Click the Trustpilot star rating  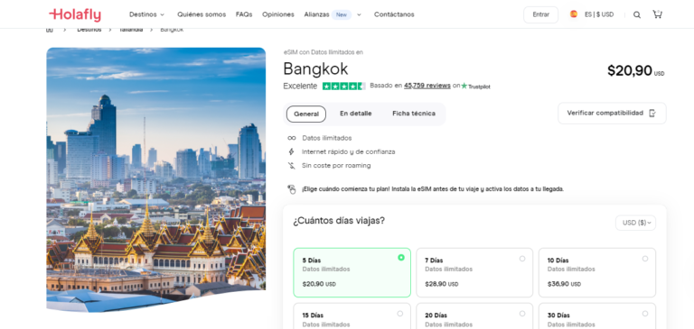tap(343, 87)
